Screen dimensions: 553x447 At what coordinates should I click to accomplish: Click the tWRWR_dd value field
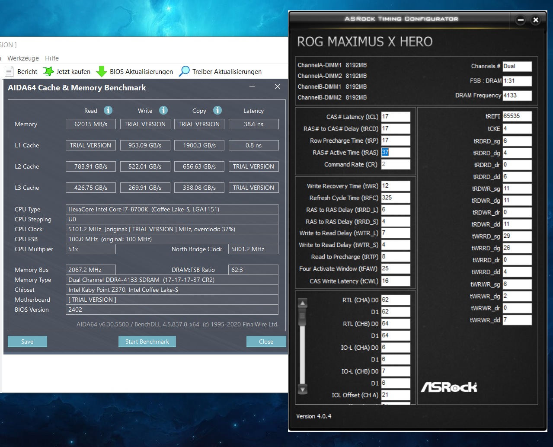coord(517,320)
